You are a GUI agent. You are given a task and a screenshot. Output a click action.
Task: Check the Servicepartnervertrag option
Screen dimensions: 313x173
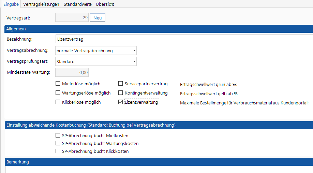pyautogui.click(x=120, y=84)
